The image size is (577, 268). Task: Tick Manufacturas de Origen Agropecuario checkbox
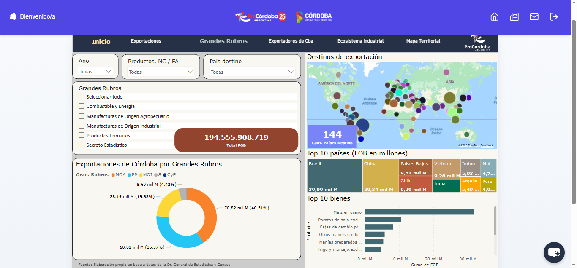82,116
